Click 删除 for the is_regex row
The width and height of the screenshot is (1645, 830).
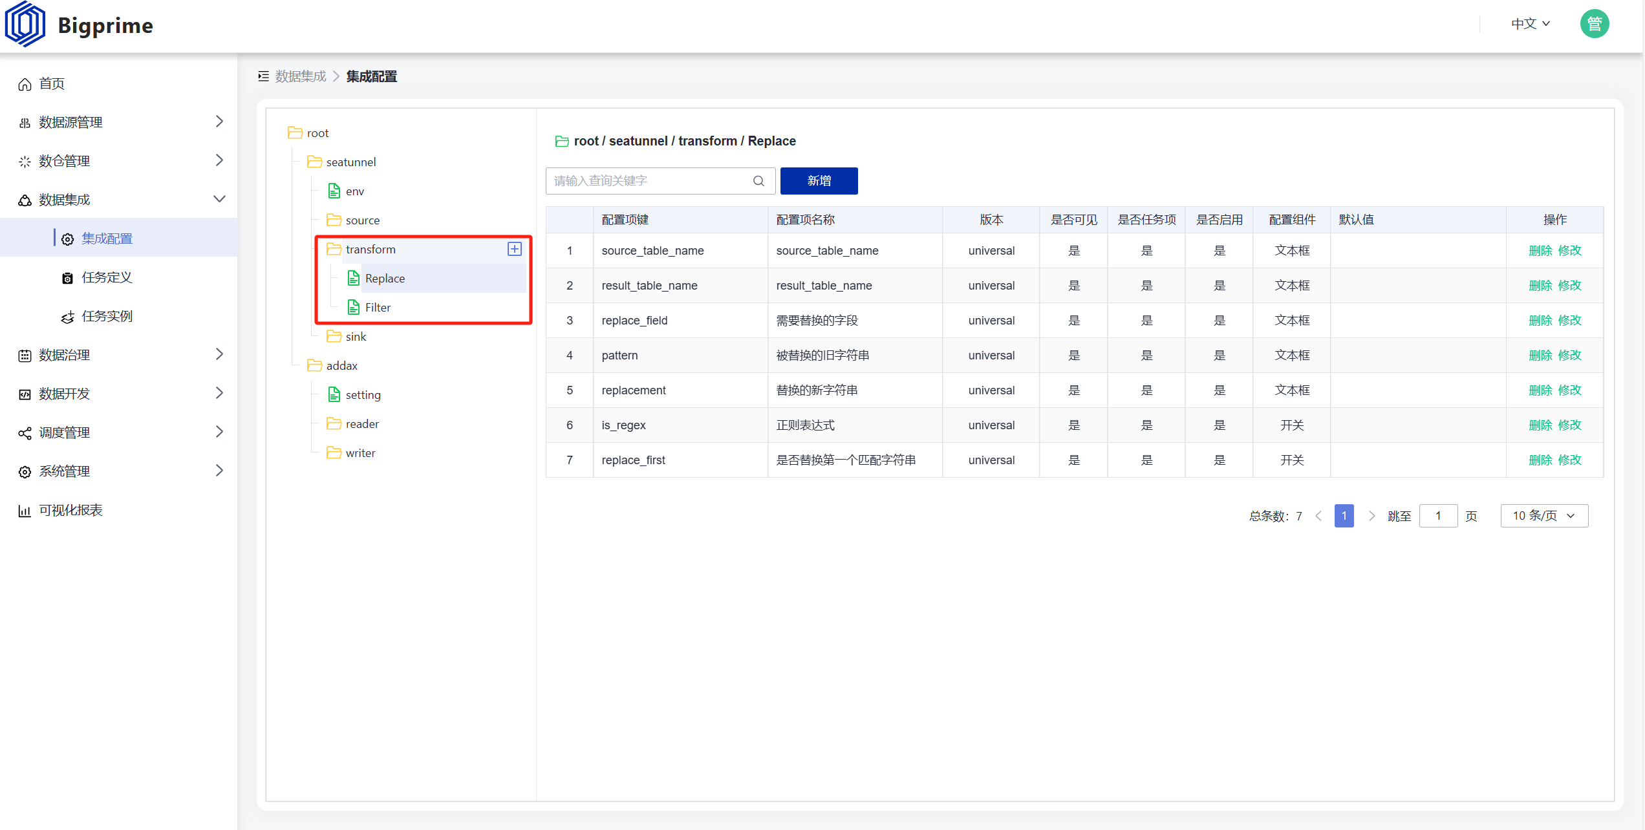1540,425
